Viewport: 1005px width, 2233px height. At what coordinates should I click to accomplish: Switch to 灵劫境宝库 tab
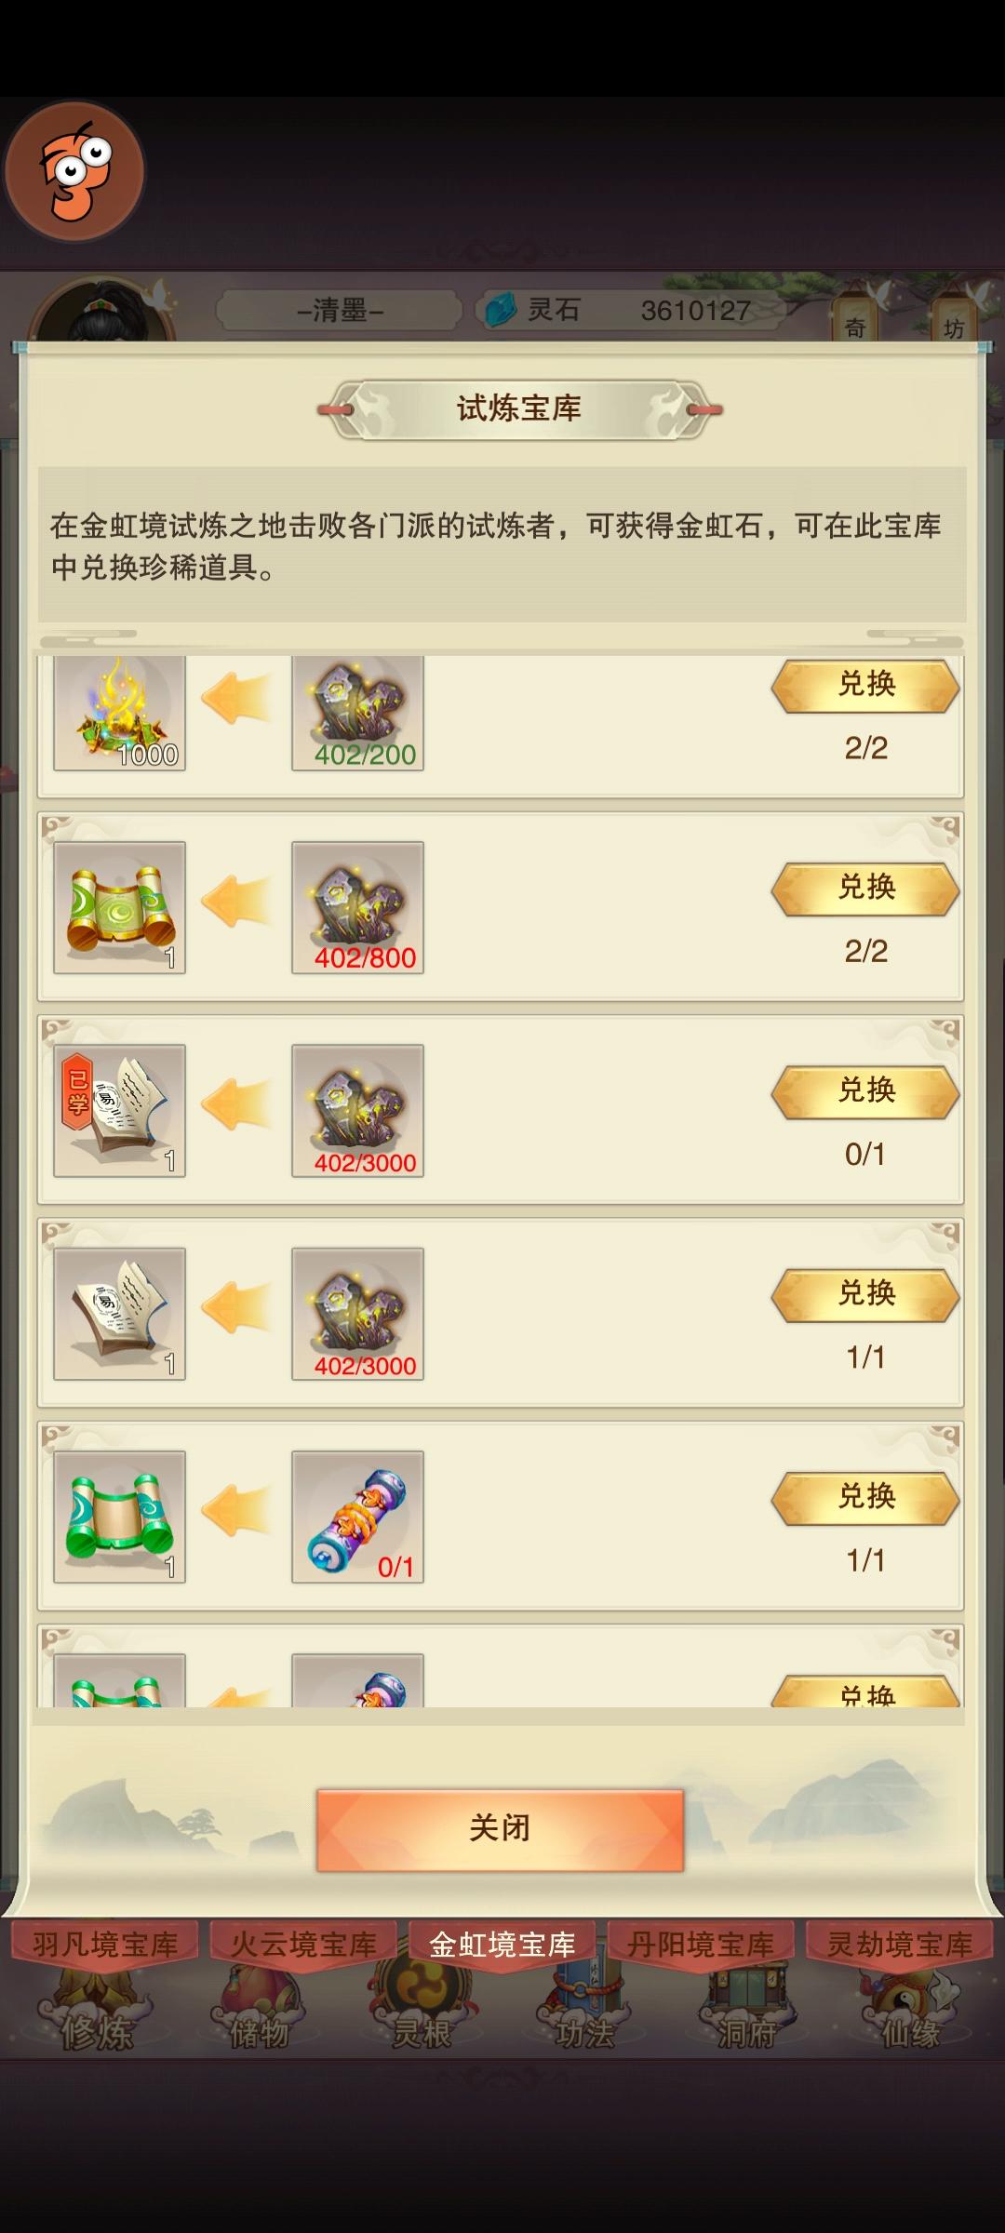[x=900, y=1945]
